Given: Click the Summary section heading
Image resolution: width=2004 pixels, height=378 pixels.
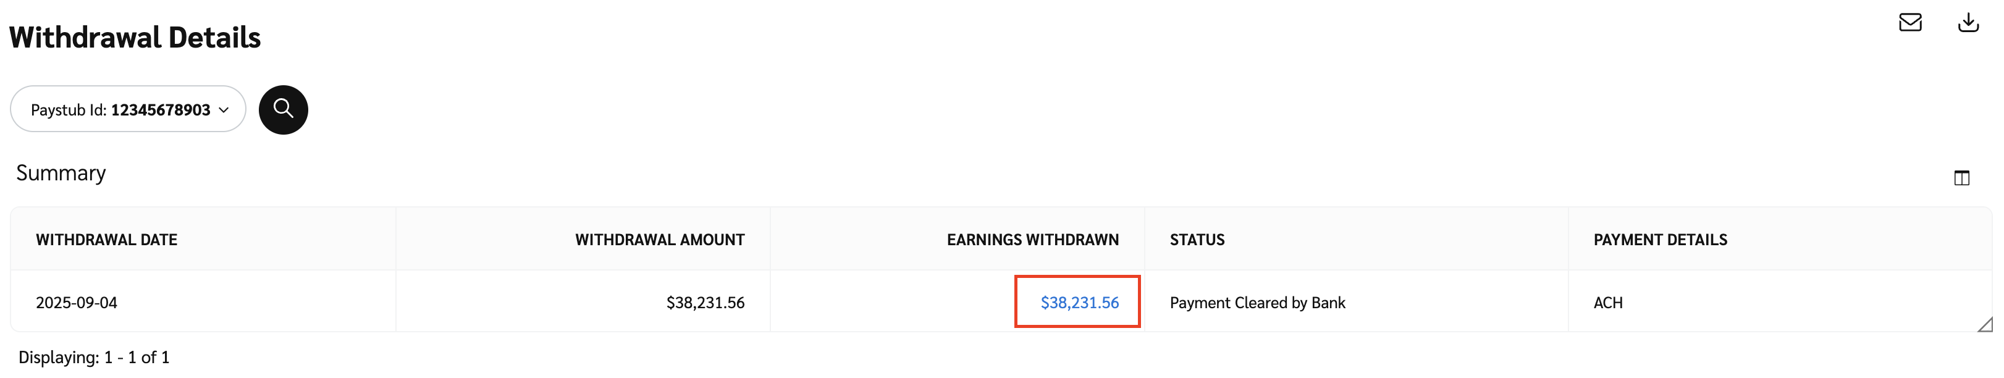Looking at the screenshot, I should [61, 173].
